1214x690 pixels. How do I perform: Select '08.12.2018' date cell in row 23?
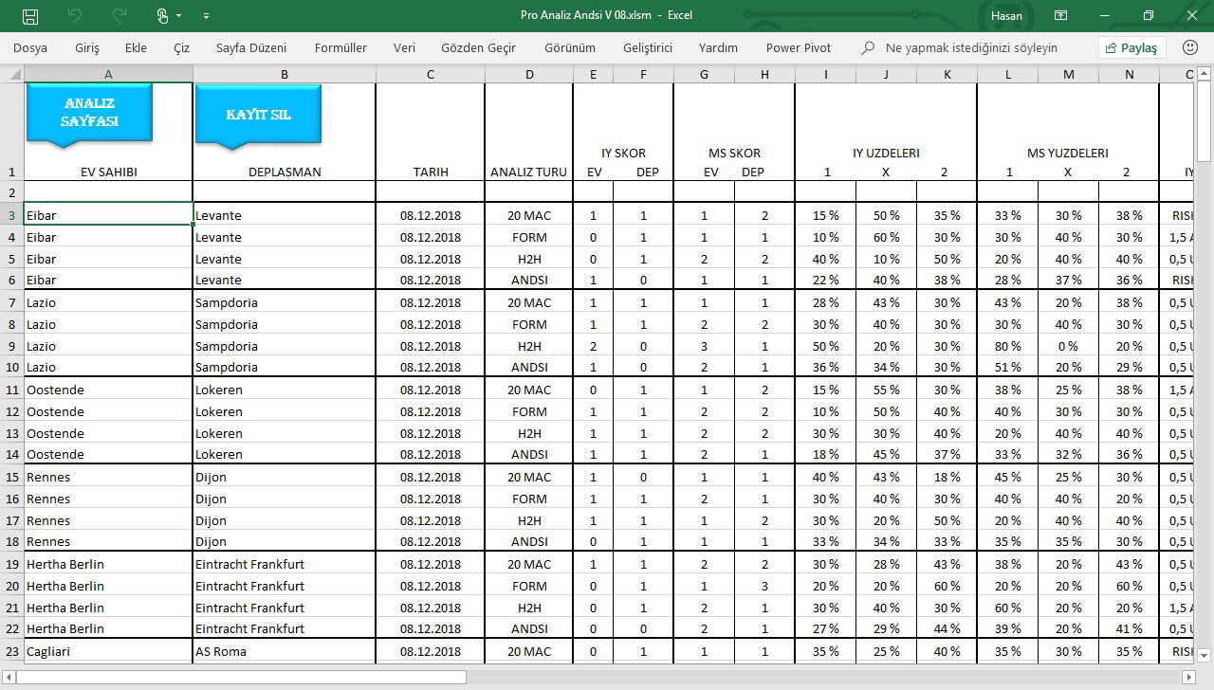(431, 651)
